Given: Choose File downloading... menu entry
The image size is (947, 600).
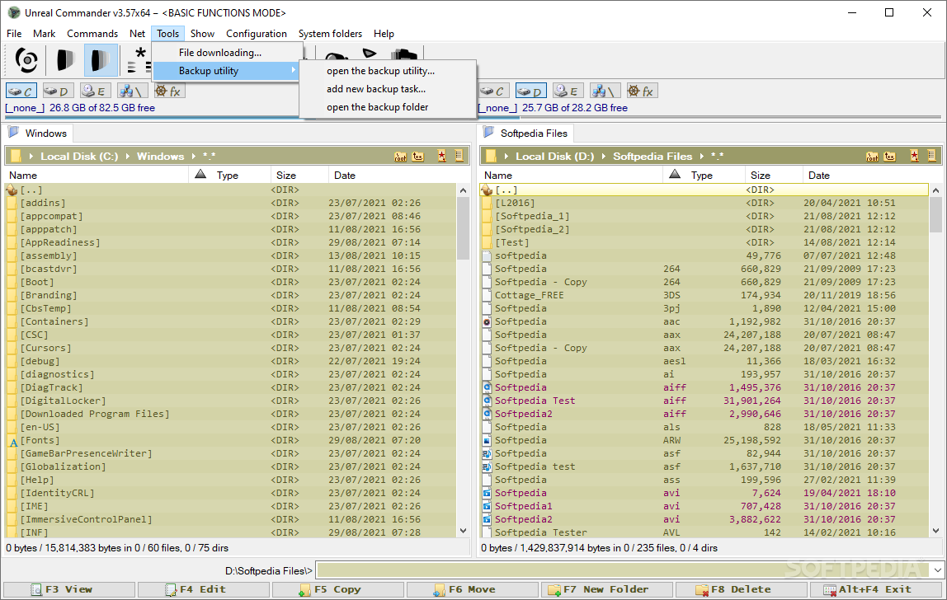Looking at the screenshot, I should pyautogui.click(x=227, y=53).
